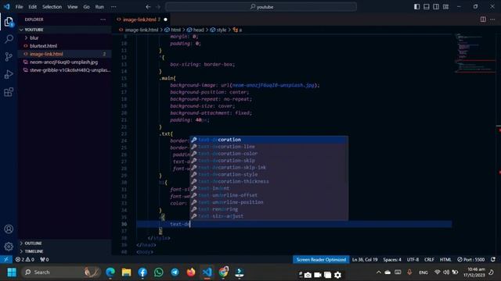Open the Source Control view
This screenshot has width=501, height=281.
9,57
